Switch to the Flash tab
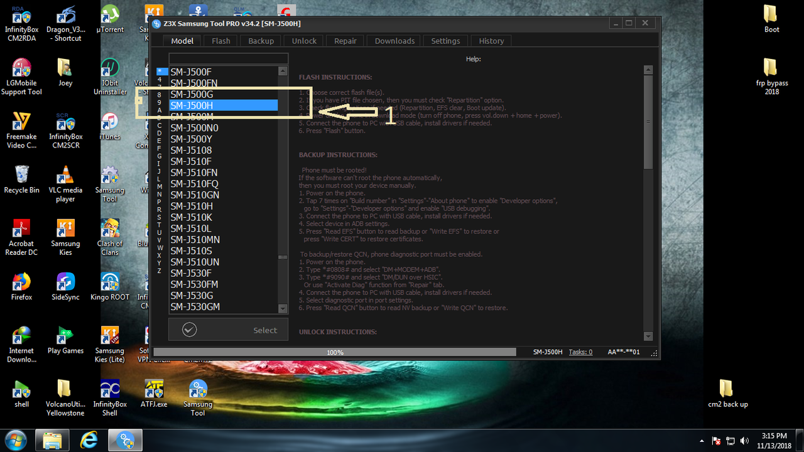 (220, 41)
